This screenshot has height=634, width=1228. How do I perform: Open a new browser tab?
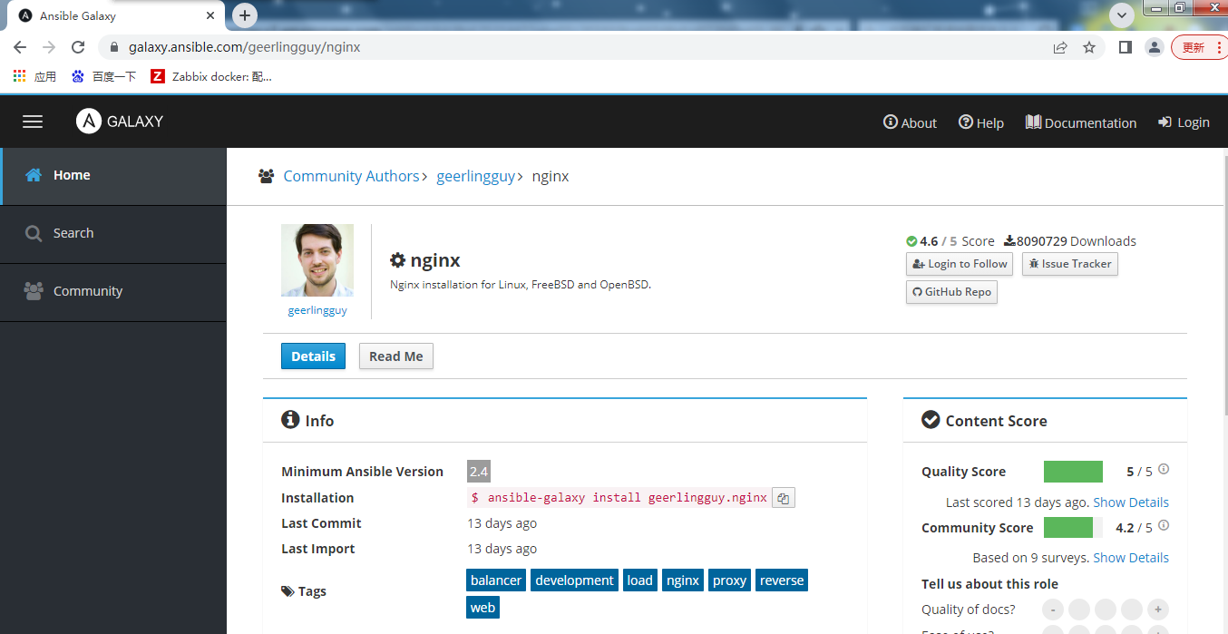245,15
